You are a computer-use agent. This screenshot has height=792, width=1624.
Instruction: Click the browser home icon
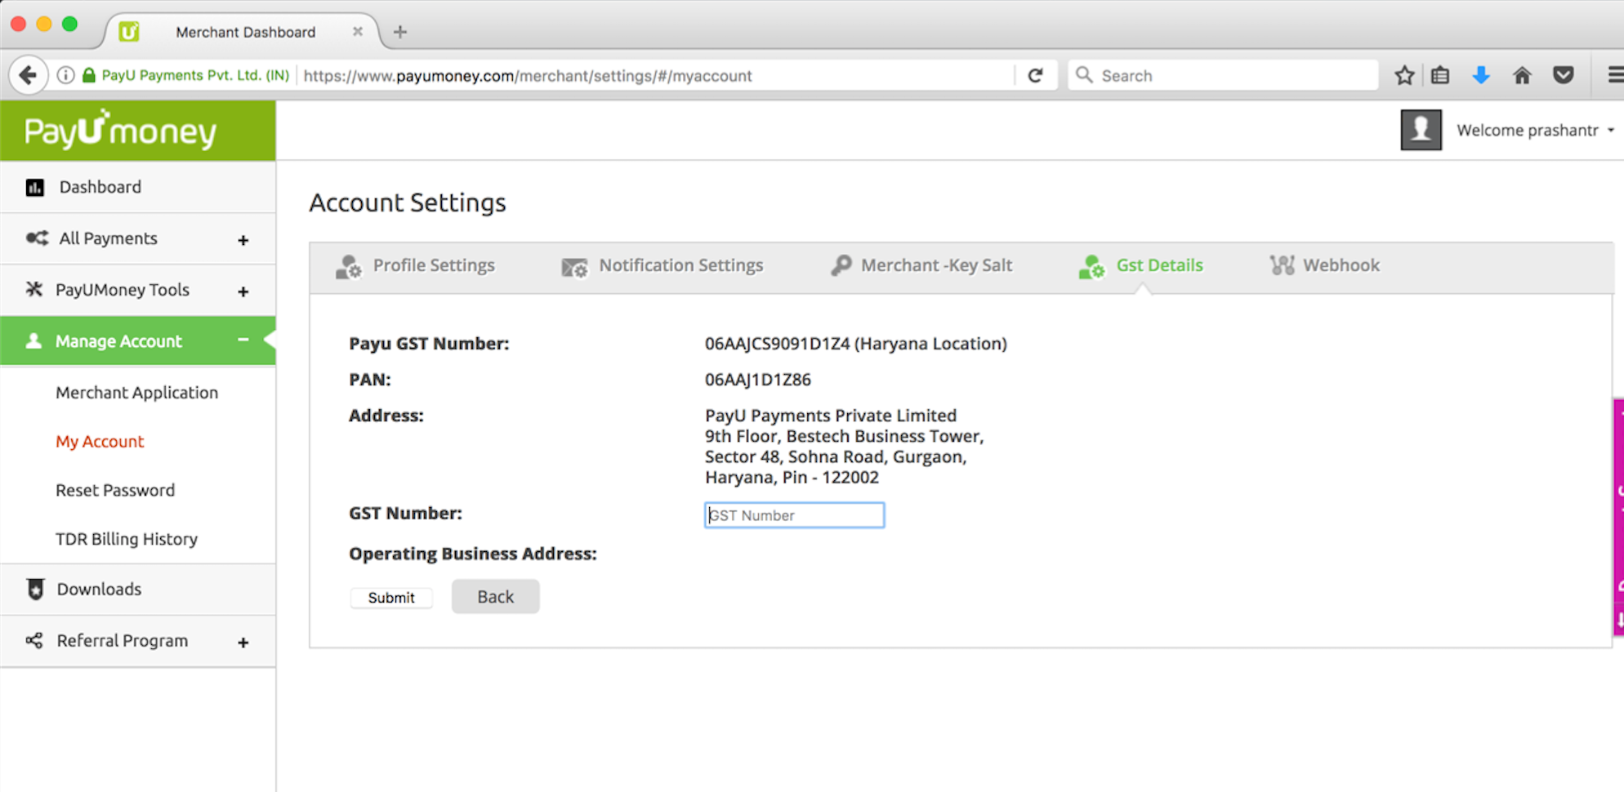1522,75
